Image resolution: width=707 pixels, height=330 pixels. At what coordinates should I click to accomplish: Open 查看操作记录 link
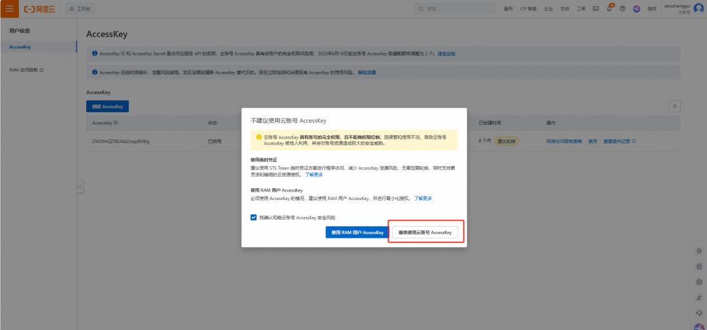tap(619, 141)
